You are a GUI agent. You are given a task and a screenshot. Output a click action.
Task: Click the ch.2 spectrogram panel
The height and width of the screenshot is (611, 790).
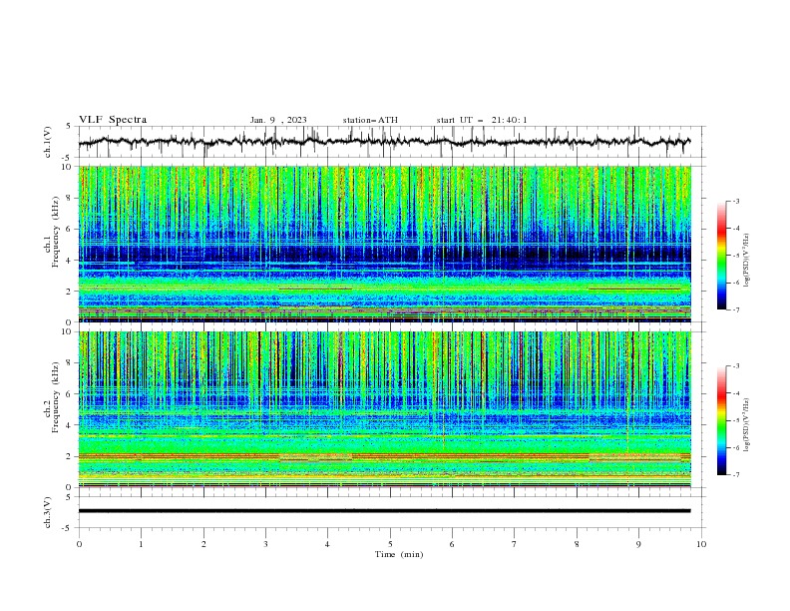tap(385, 409)
